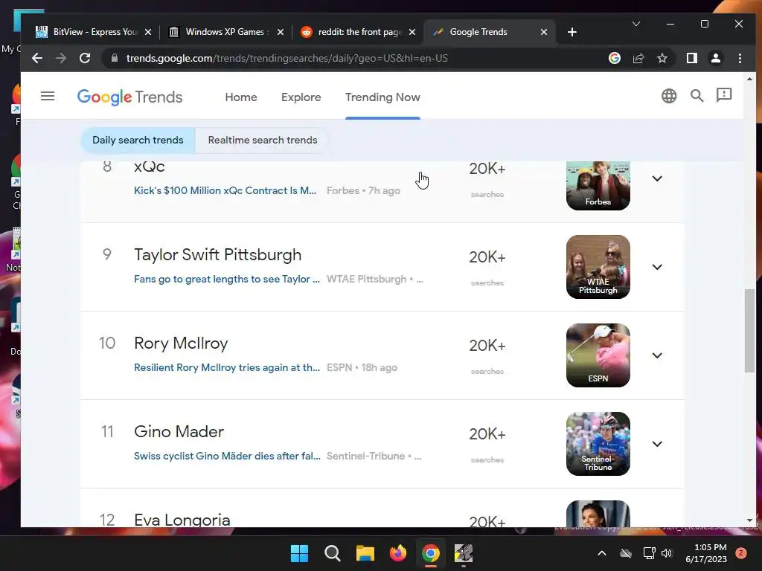Open the ESPN thumbnail image
The width and height of the screenshot is (762, 571).
point(598,355)
